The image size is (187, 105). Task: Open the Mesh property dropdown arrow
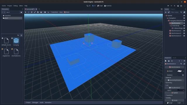pyautogui.click(x=183, y=71)
